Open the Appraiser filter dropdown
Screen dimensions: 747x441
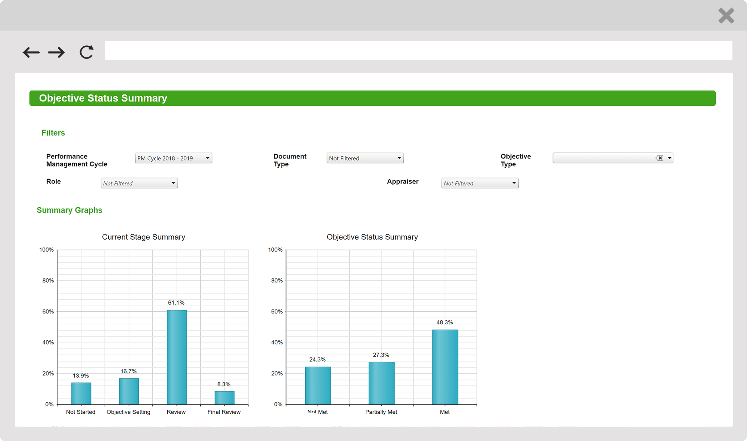click(480, 183)
